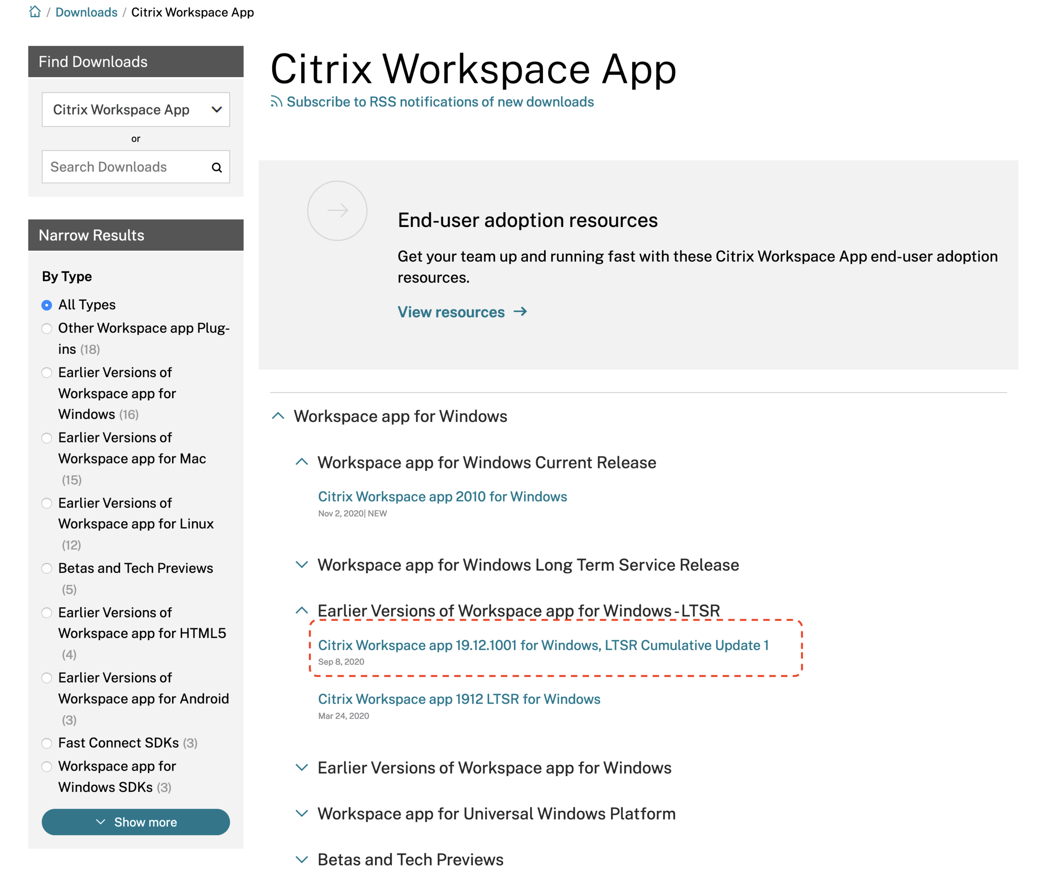
Task: Click the RSS feed icon
Action: pyautogui.click(x=276, y=102)
